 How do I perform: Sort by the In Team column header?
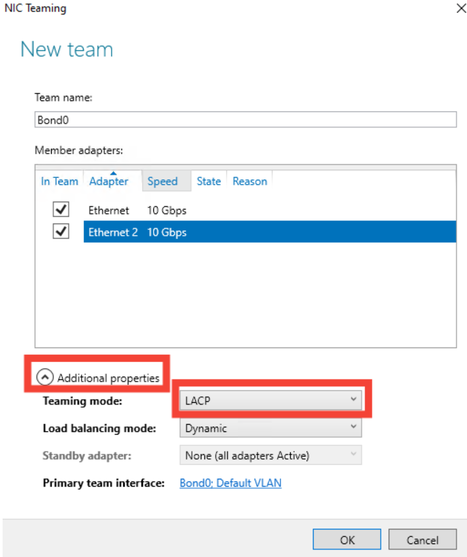tap(59, 181)
